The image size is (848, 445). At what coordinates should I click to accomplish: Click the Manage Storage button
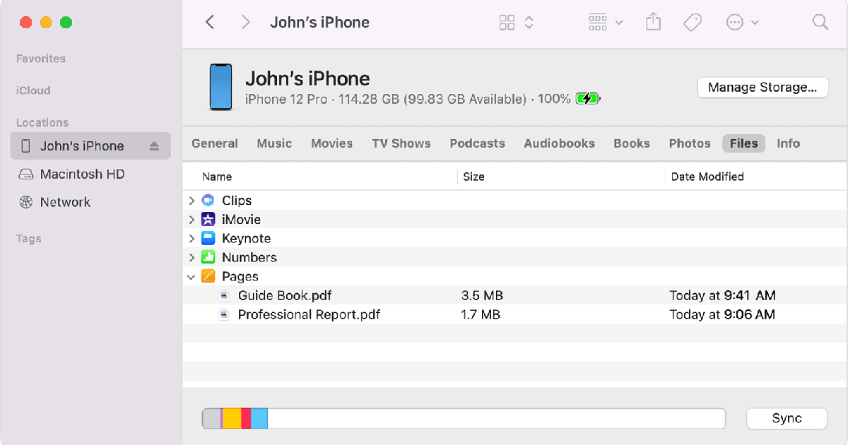762,87
